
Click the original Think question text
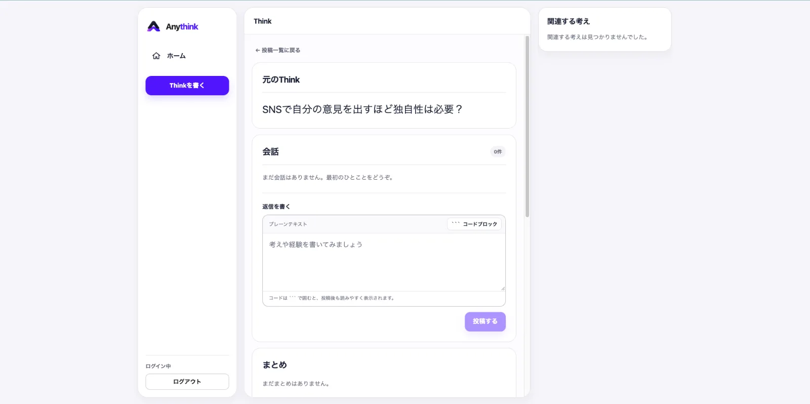pyautogui.click(x=362, y=109)
